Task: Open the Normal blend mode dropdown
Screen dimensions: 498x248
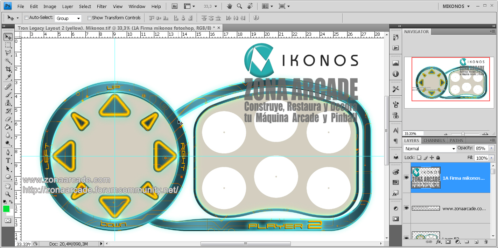Action: pyautogui.click(x=430, y=149)
